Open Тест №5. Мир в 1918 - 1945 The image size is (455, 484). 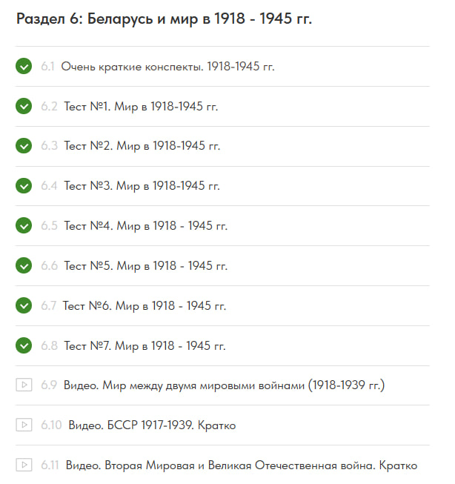click(x=145, y=266)
